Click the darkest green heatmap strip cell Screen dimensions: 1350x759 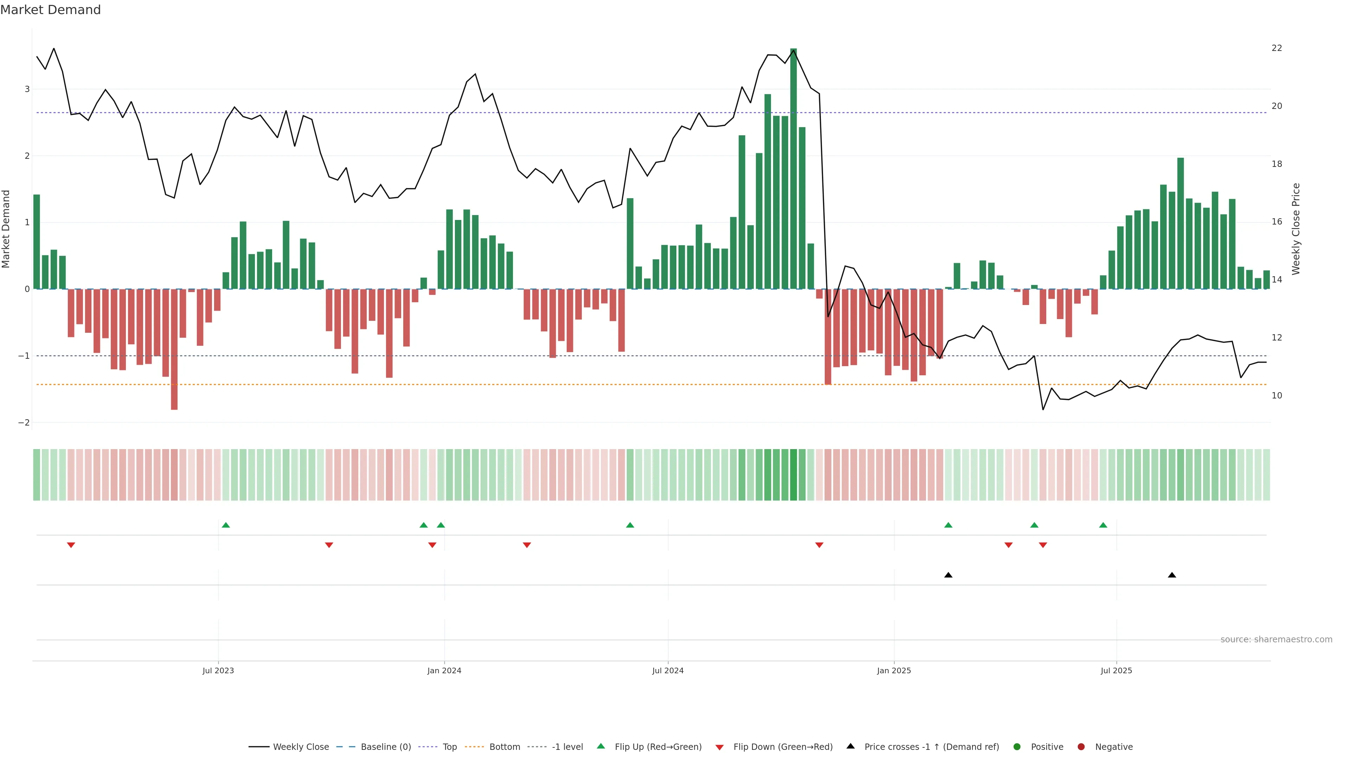[x=793, y=475]
